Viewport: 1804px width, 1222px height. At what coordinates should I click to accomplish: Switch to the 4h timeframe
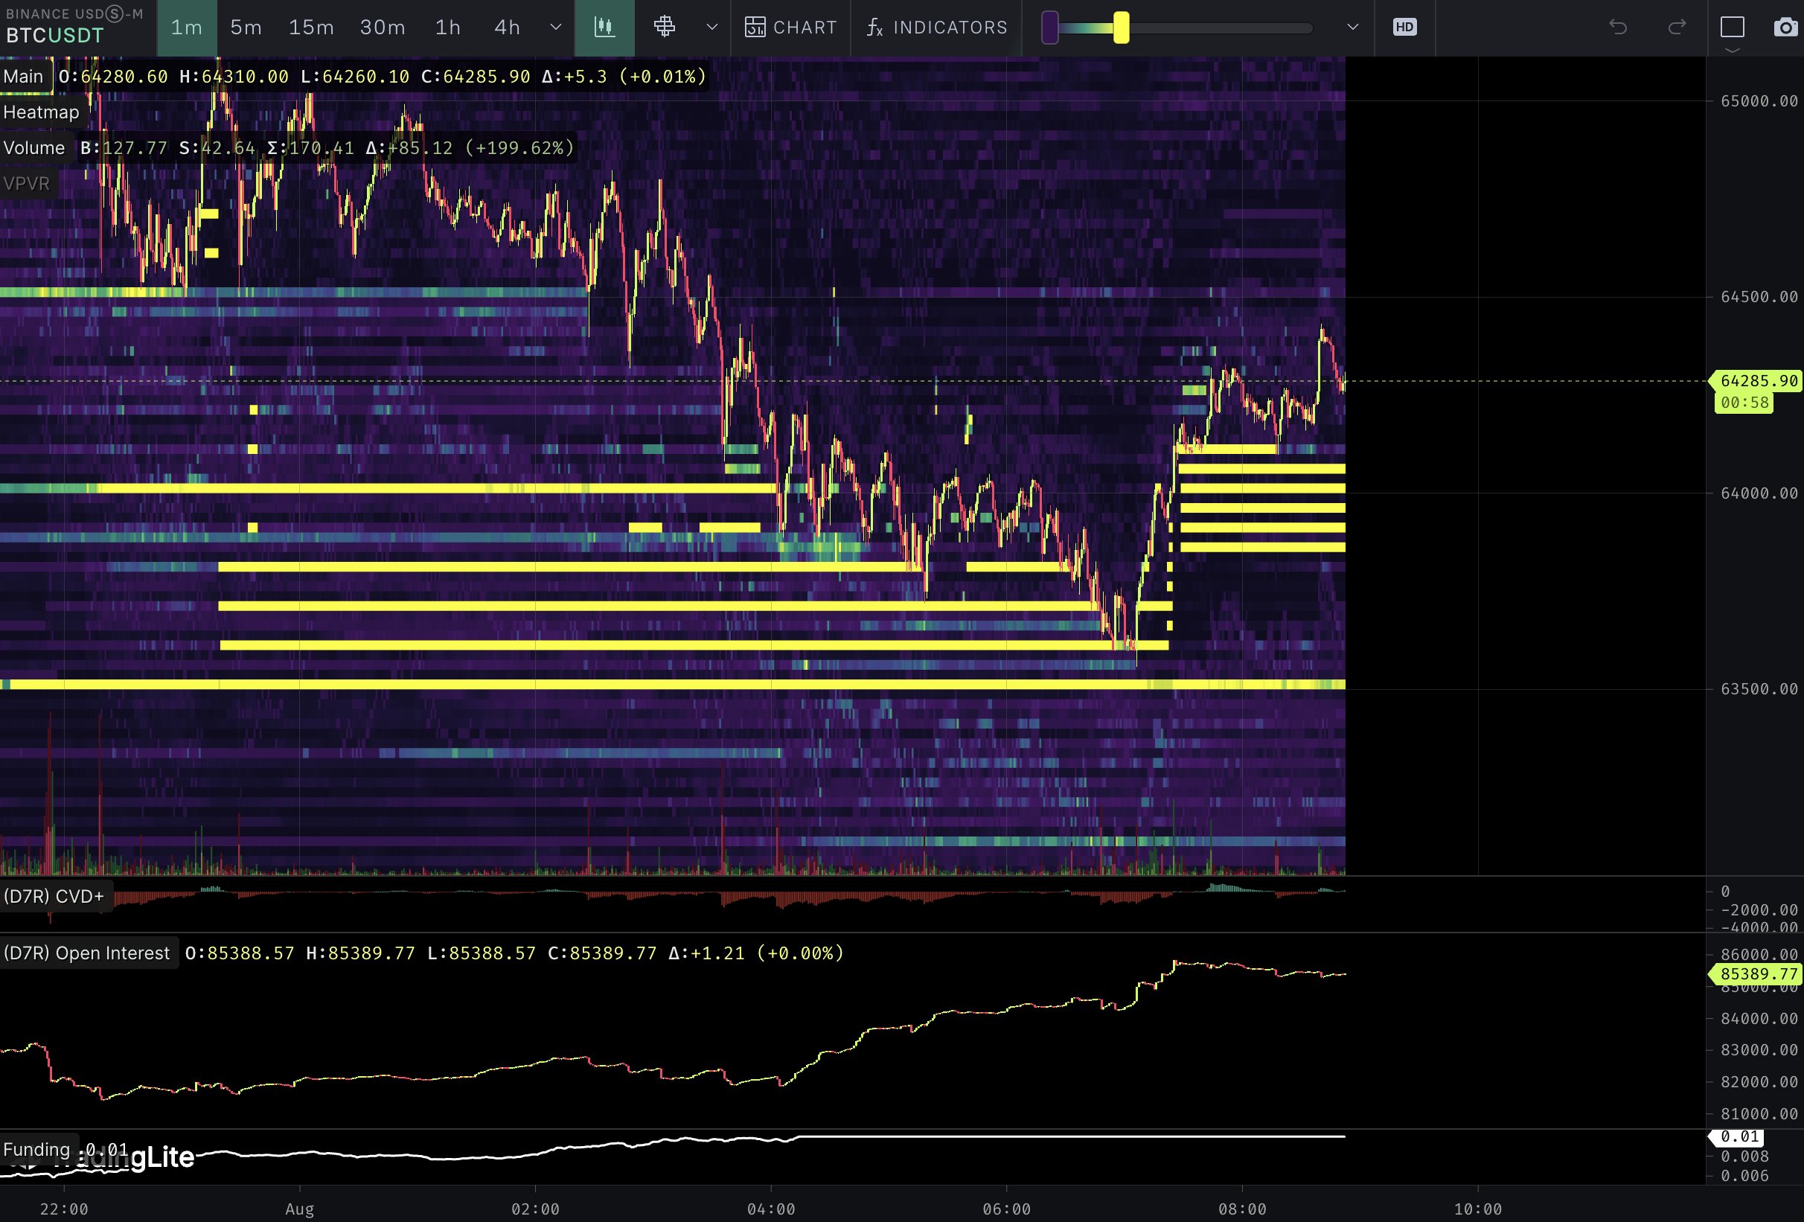tap(507, 28)
